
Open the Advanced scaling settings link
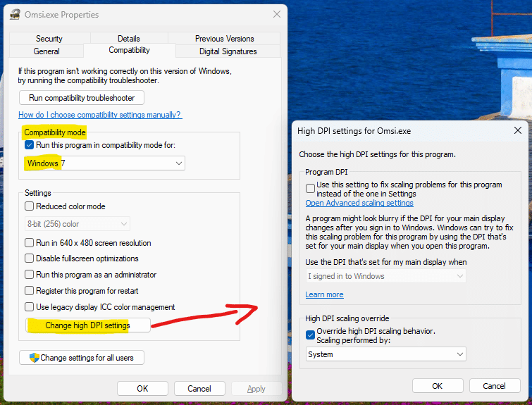click(x=359, y=203)
